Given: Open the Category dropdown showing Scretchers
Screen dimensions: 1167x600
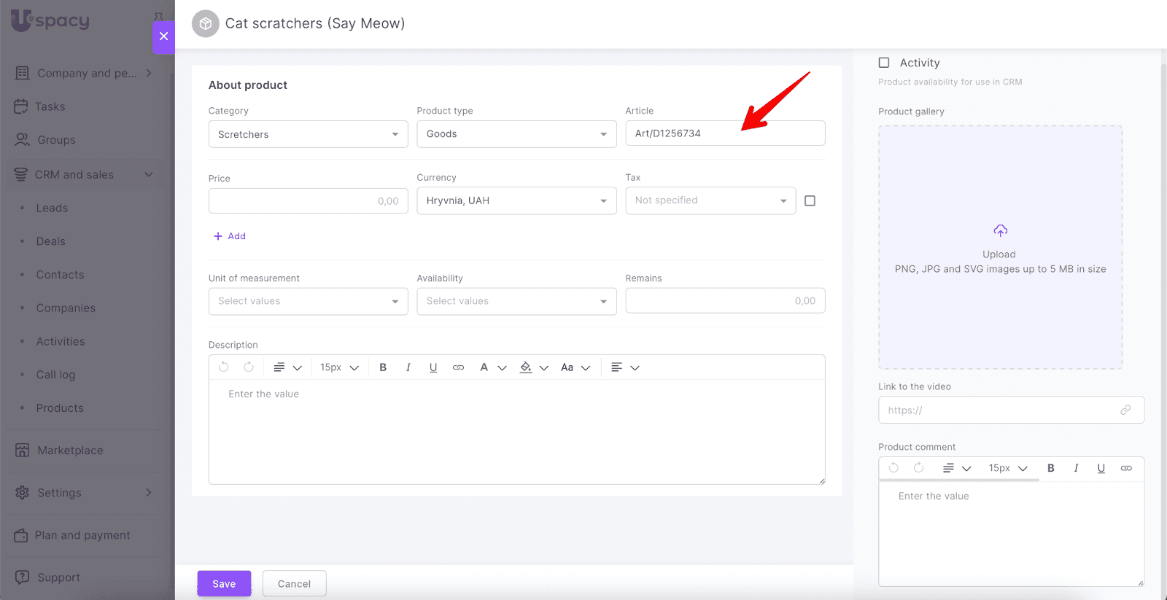Looking at the screenshot, I should click(x=308, y=134).
